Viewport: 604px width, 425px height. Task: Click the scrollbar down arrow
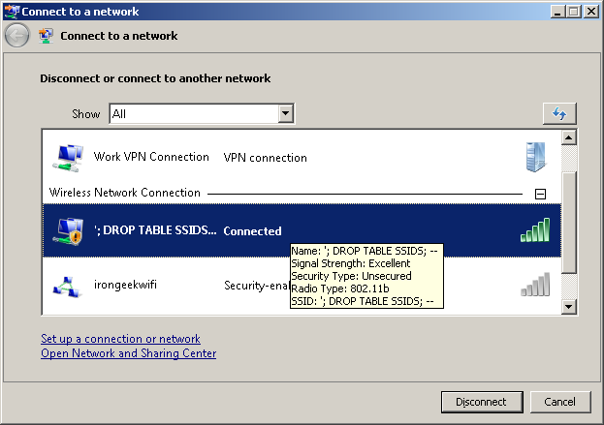pos(569,307)
